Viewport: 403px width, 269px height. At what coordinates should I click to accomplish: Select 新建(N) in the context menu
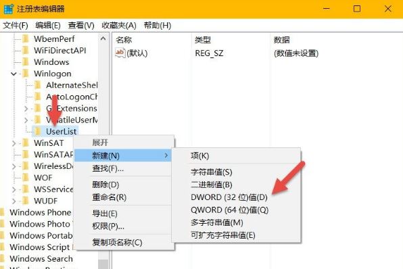pyautogui.click(x=123, y=155)
